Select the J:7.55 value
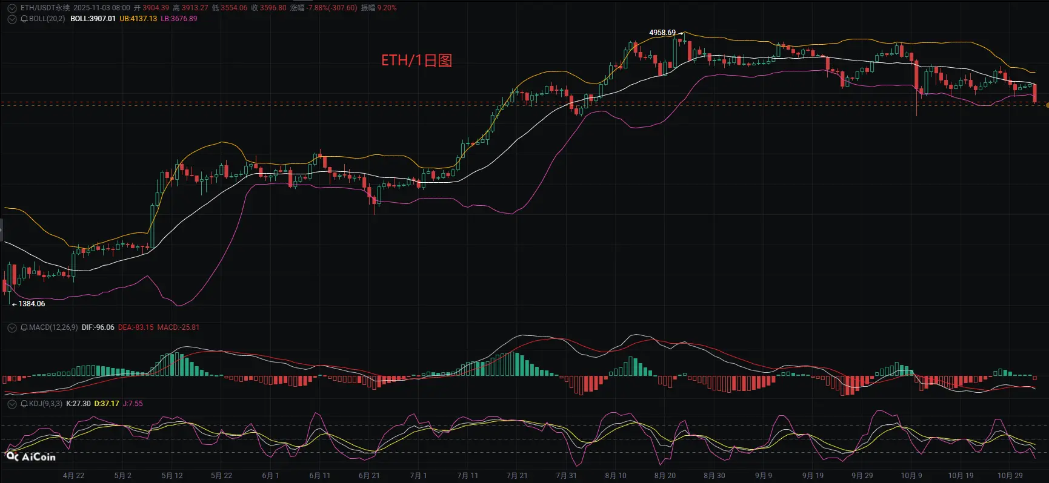Image resolution: width=1049 pixels, height=483 pixels. point(133,404)
